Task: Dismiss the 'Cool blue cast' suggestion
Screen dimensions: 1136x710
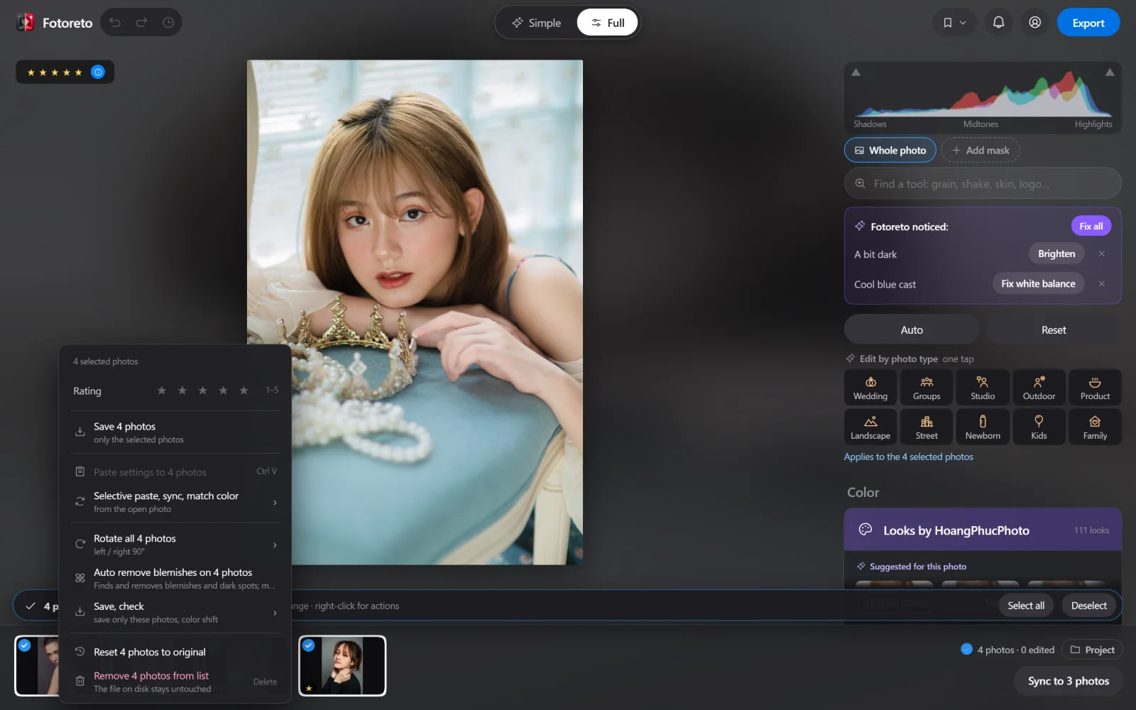Action: (1102, 284)
